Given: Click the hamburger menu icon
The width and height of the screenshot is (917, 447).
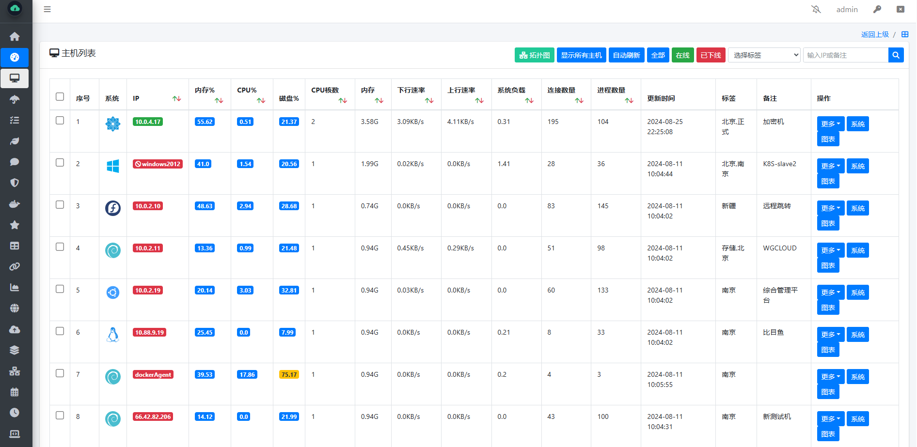Looking at the screenshot, I should [47, 9].
